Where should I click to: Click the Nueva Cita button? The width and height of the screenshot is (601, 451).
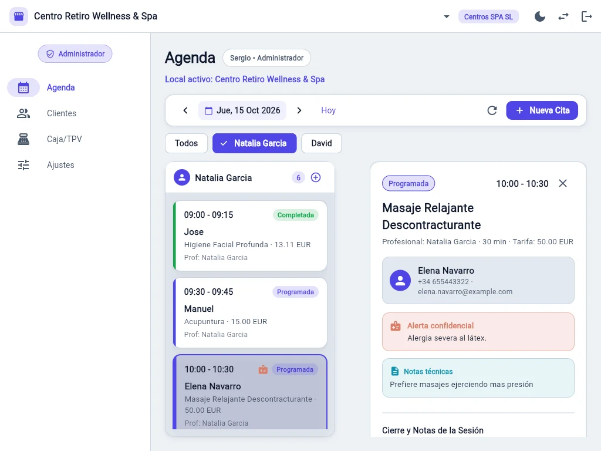542,110
